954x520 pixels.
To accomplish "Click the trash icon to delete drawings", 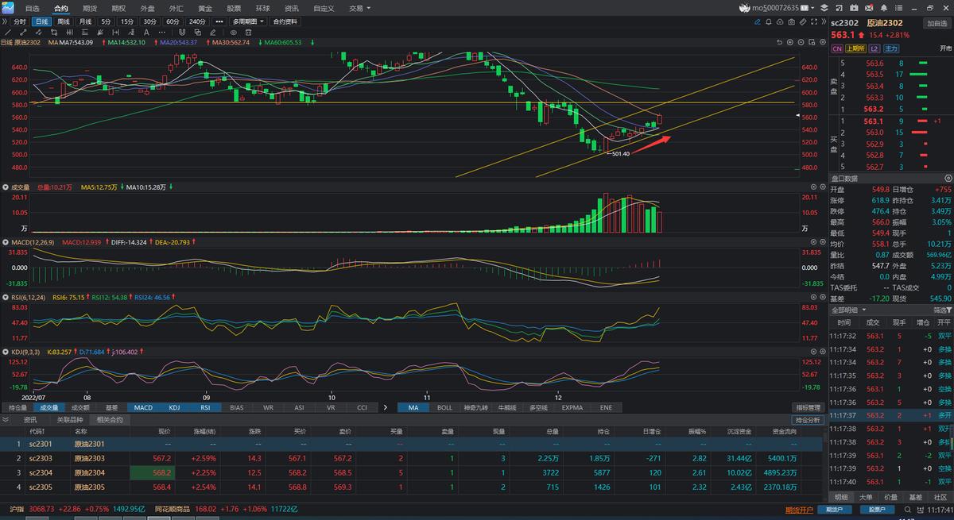I will click(248, 33).
